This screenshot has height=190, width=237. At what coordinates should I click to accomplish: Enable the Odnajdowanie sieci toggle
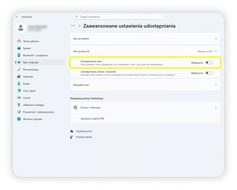pyautogui.click(x=209, y=63)
